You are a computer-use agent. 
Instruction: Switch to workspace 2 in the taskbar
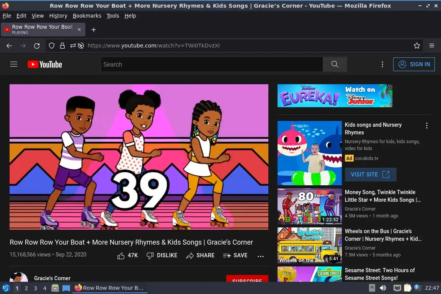(x=26, y=288)
